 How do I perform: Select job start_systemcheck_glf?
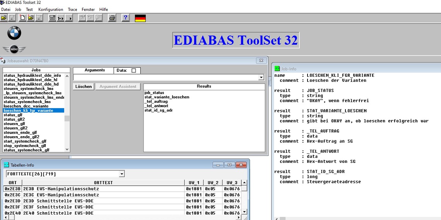pyautogui.click(x=34, y=141)
